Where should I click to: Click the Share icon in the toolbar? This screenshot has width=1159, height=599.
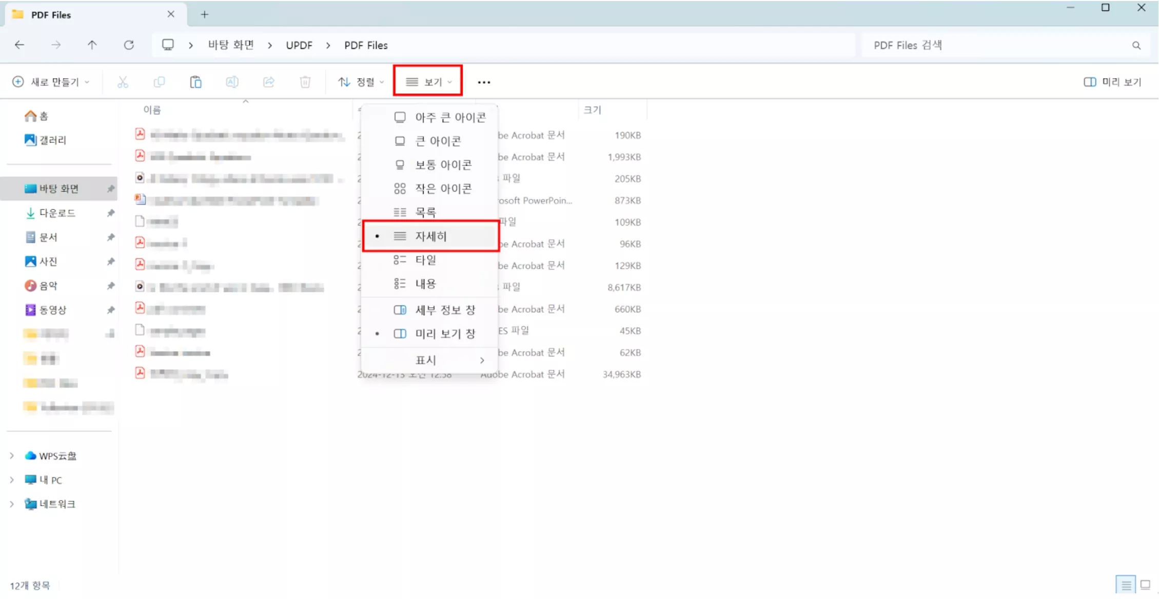(269, 82)
